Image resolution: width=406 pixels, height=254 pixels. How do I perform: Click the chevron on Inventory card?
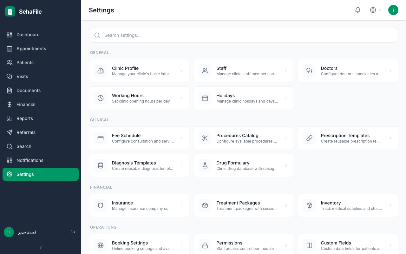(x=390, y=205)
